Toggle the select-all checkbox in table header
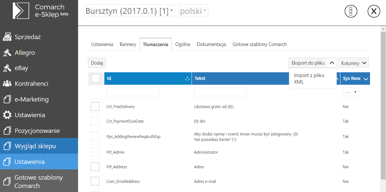Viewport: 386px width, 192px height. (x=96, y=78)
